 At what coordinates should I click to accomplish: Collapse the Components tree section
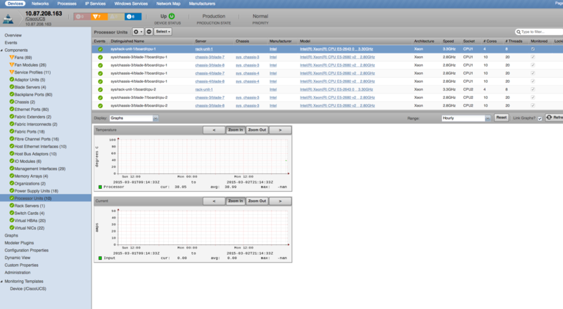point(2,50)
